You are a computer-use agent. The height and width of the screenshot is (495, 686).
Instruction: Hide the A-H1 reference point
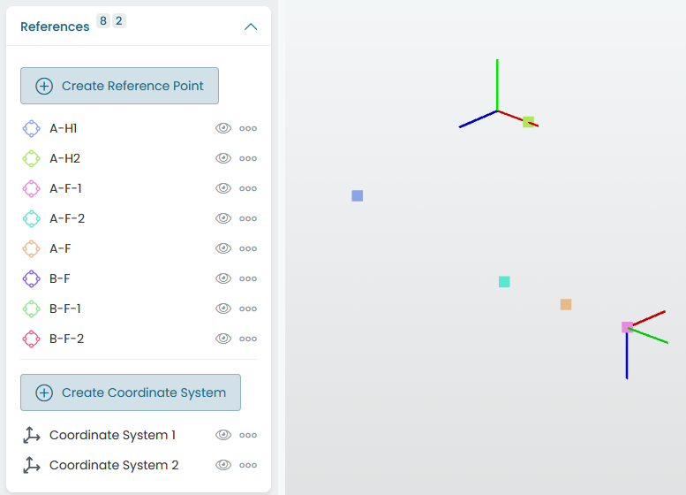pos(223,128)
